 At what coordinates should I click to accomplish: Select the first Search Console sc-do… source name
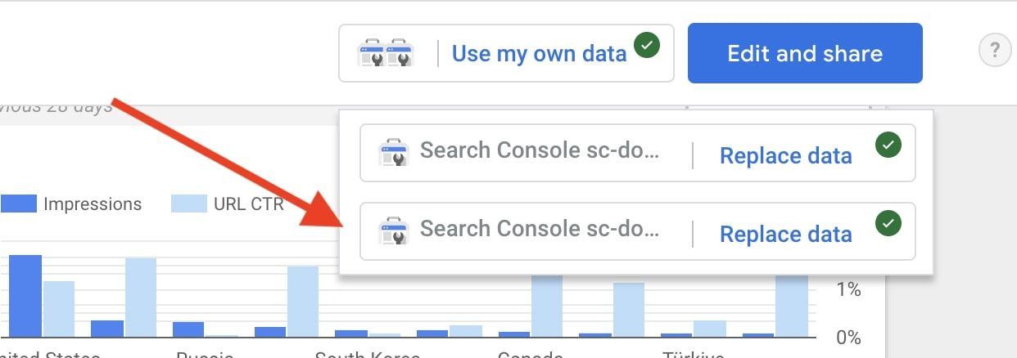pyautogui.click(x=539, y=151)
